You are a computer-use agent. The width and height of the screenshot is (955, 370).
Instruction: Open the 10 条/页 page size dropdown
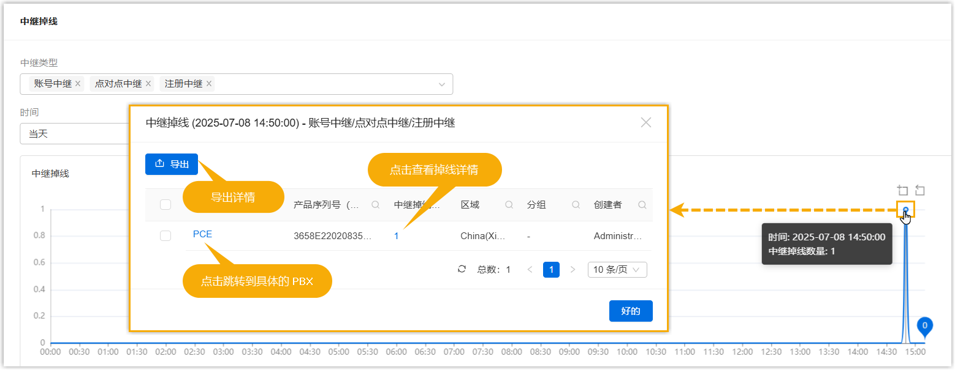617,270
